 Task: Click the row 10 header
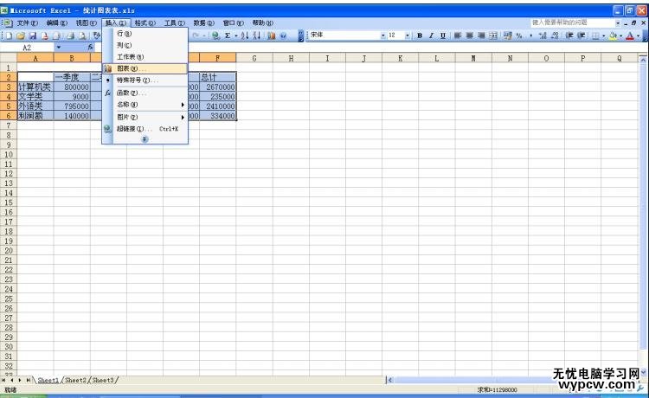(x=9, y=154)
